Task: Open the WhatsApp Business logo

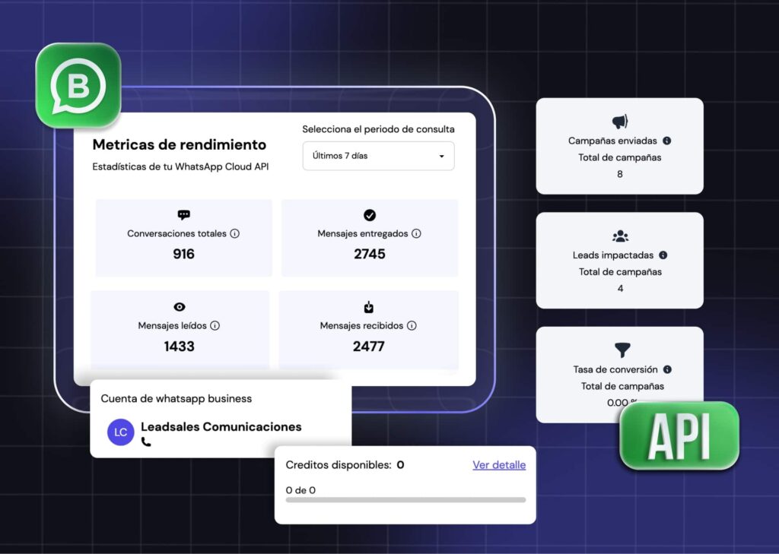Action: (x=77, y=84)
